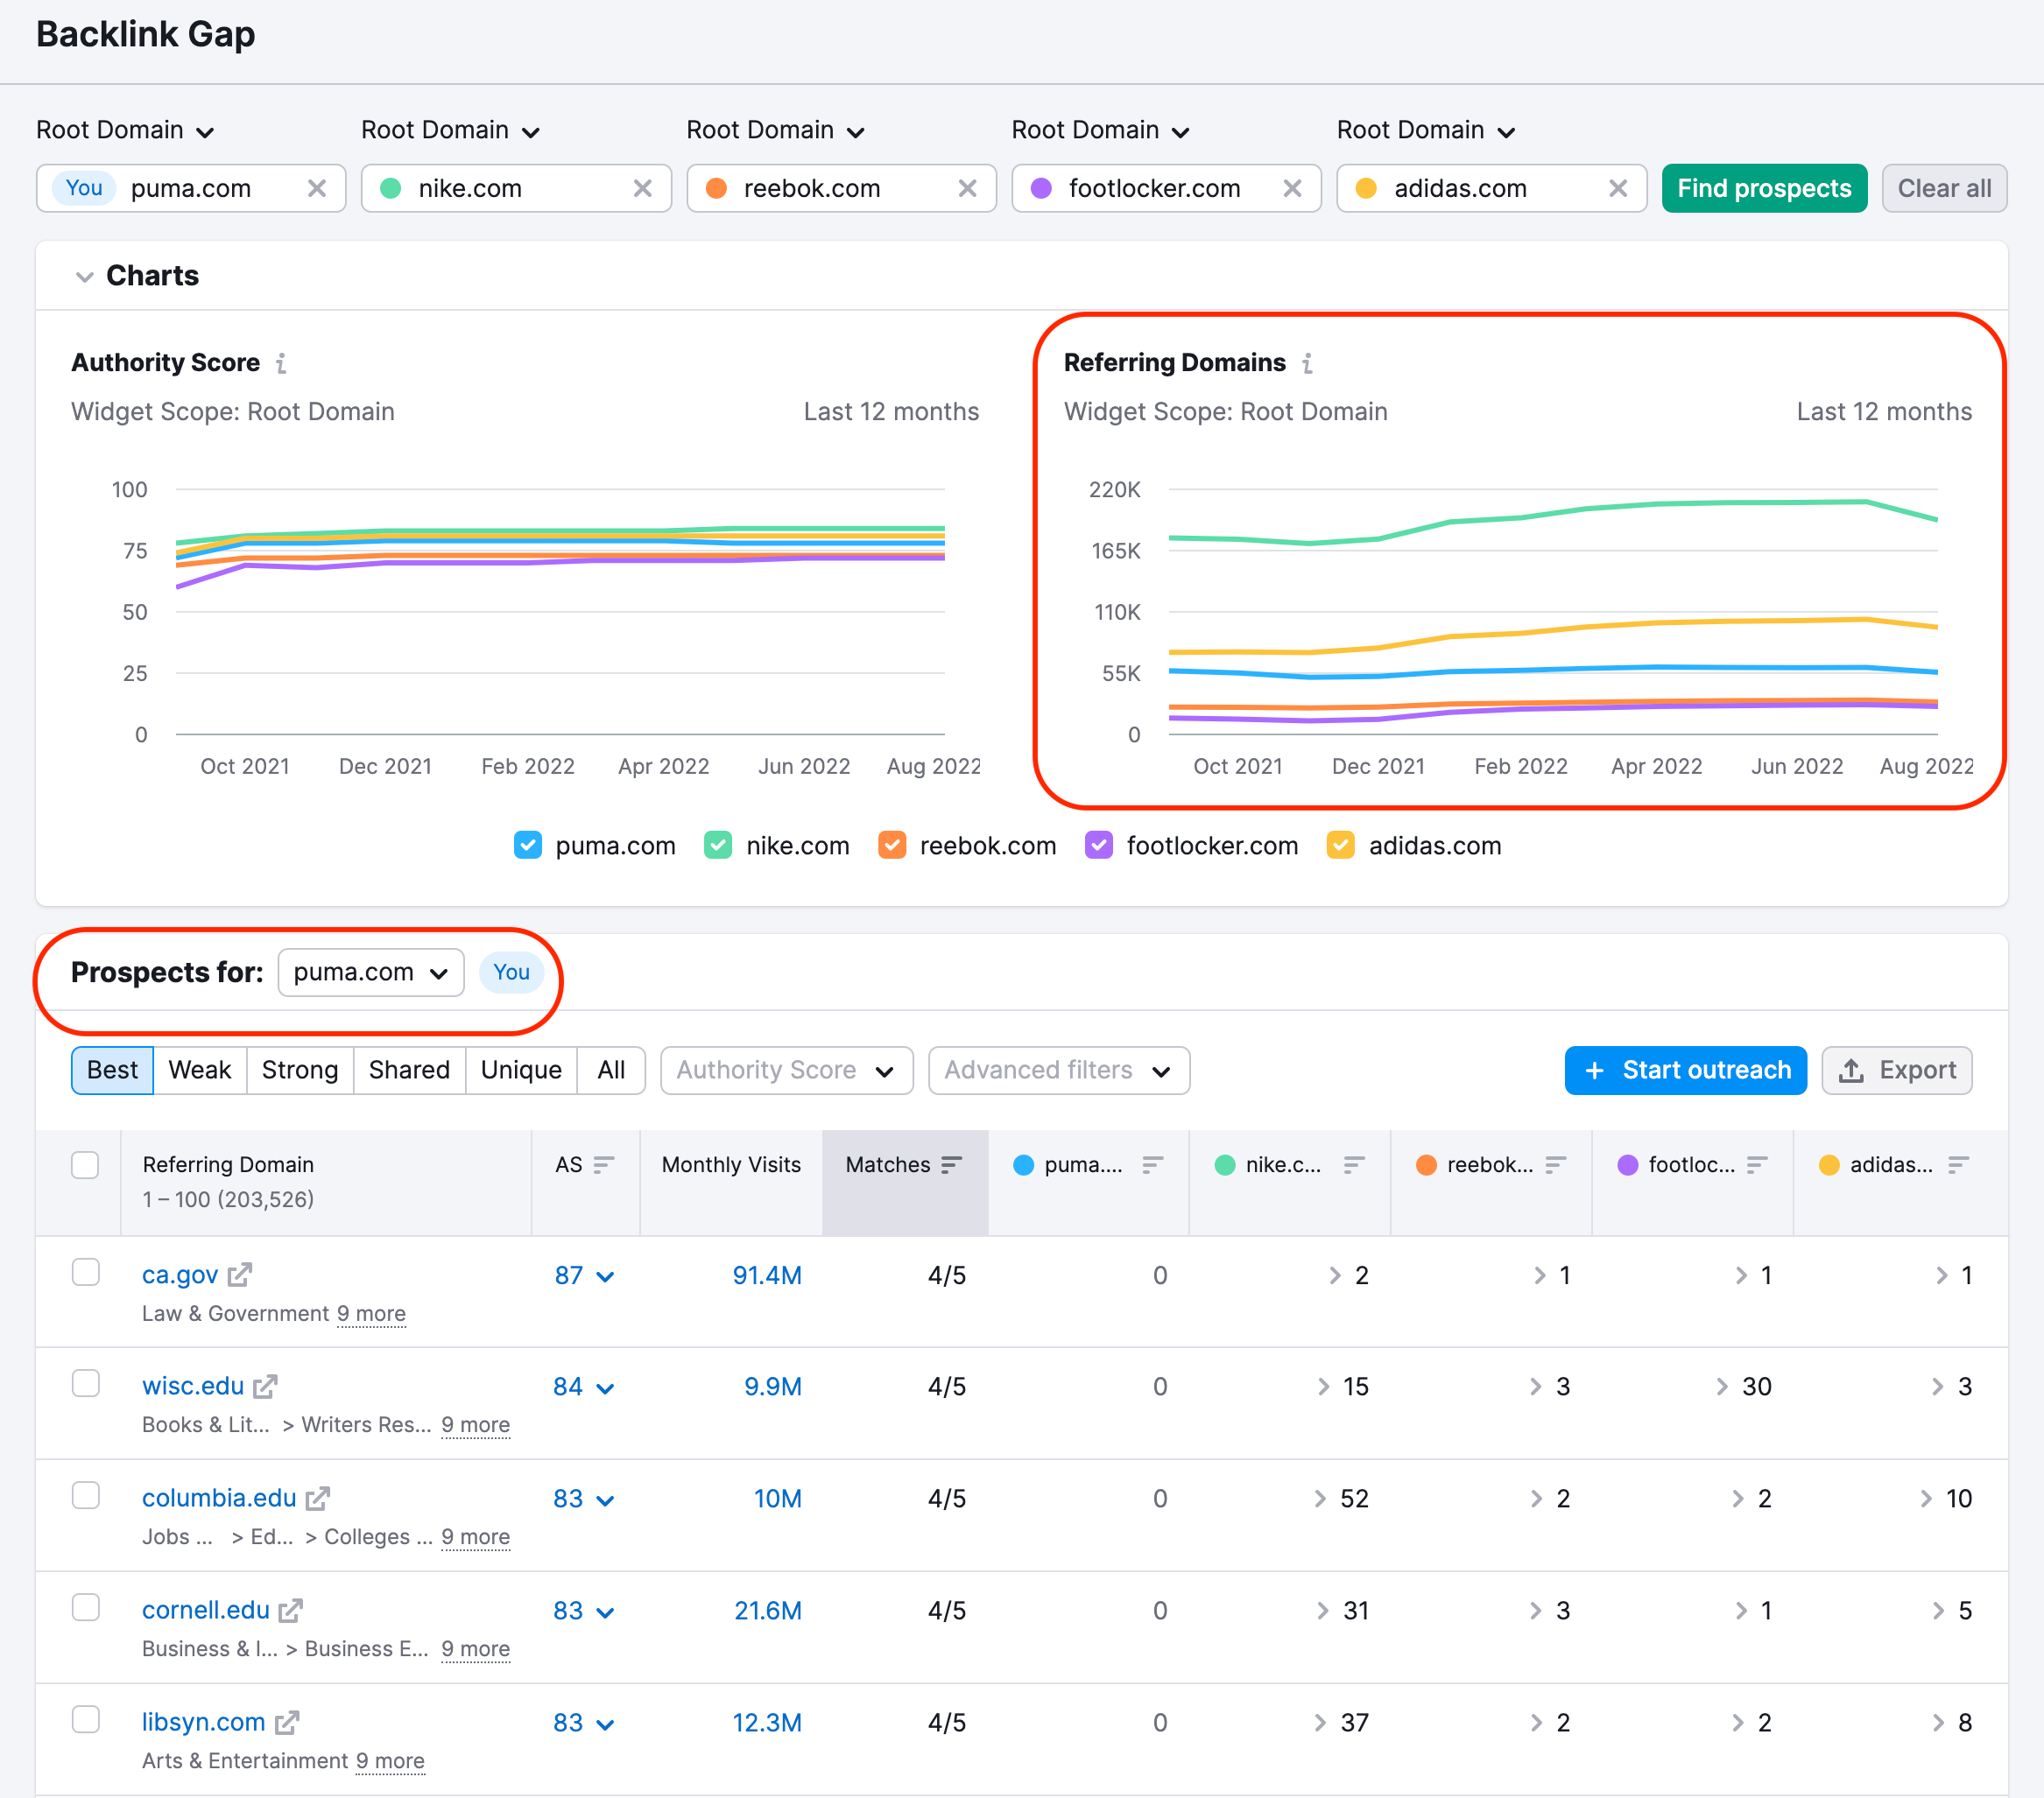
Task: Sort by Matches column icon
Action: point(951,1164)
